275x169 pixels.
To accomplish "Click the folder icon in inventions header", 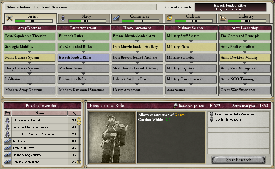I will [7, 113].
